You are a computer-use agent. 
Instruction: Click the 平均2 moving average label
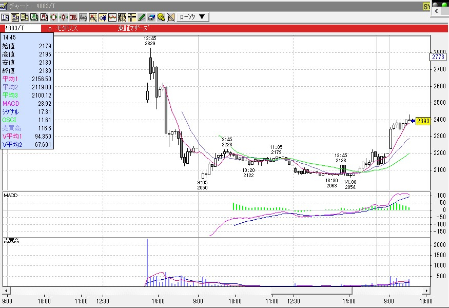(x=10, y=87)
